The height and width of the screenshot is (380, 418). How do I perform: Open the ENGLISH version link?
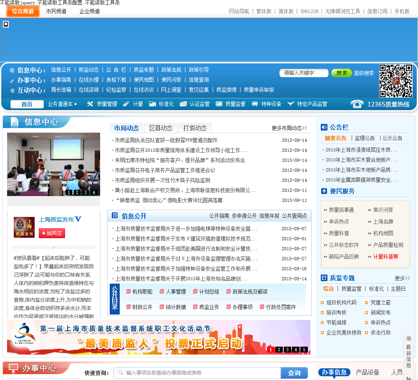[309, 11]
